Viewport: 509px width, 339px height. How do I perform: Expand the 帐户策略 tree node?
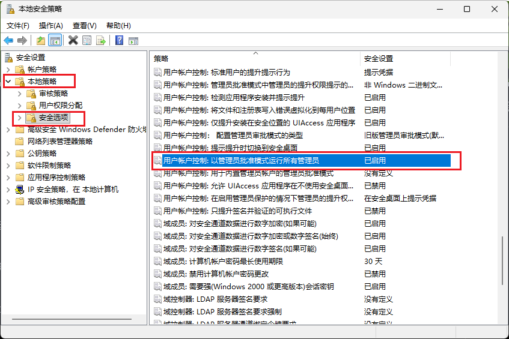[x=8, y=70]
